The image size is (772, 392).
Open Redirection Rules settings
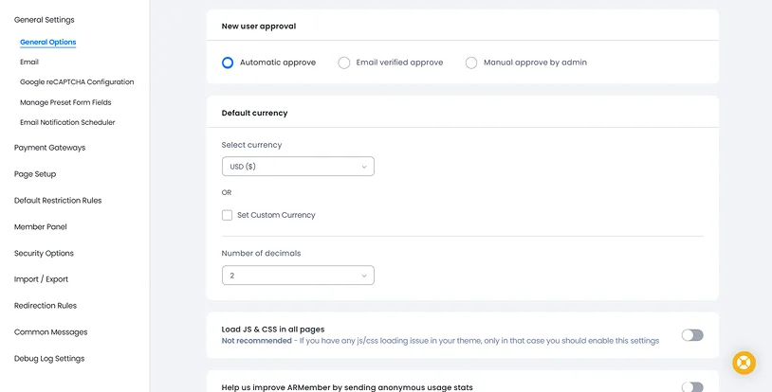46,306
